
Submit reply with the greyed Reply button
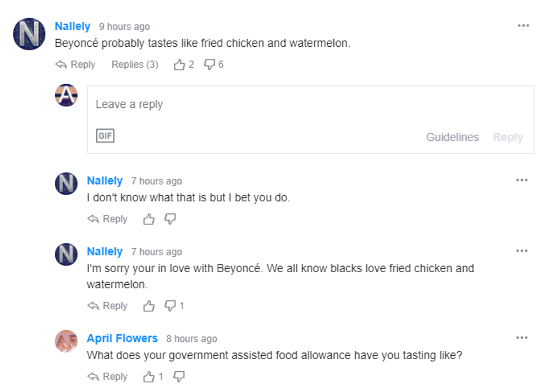pyautogui.click(x=508, y=137)
